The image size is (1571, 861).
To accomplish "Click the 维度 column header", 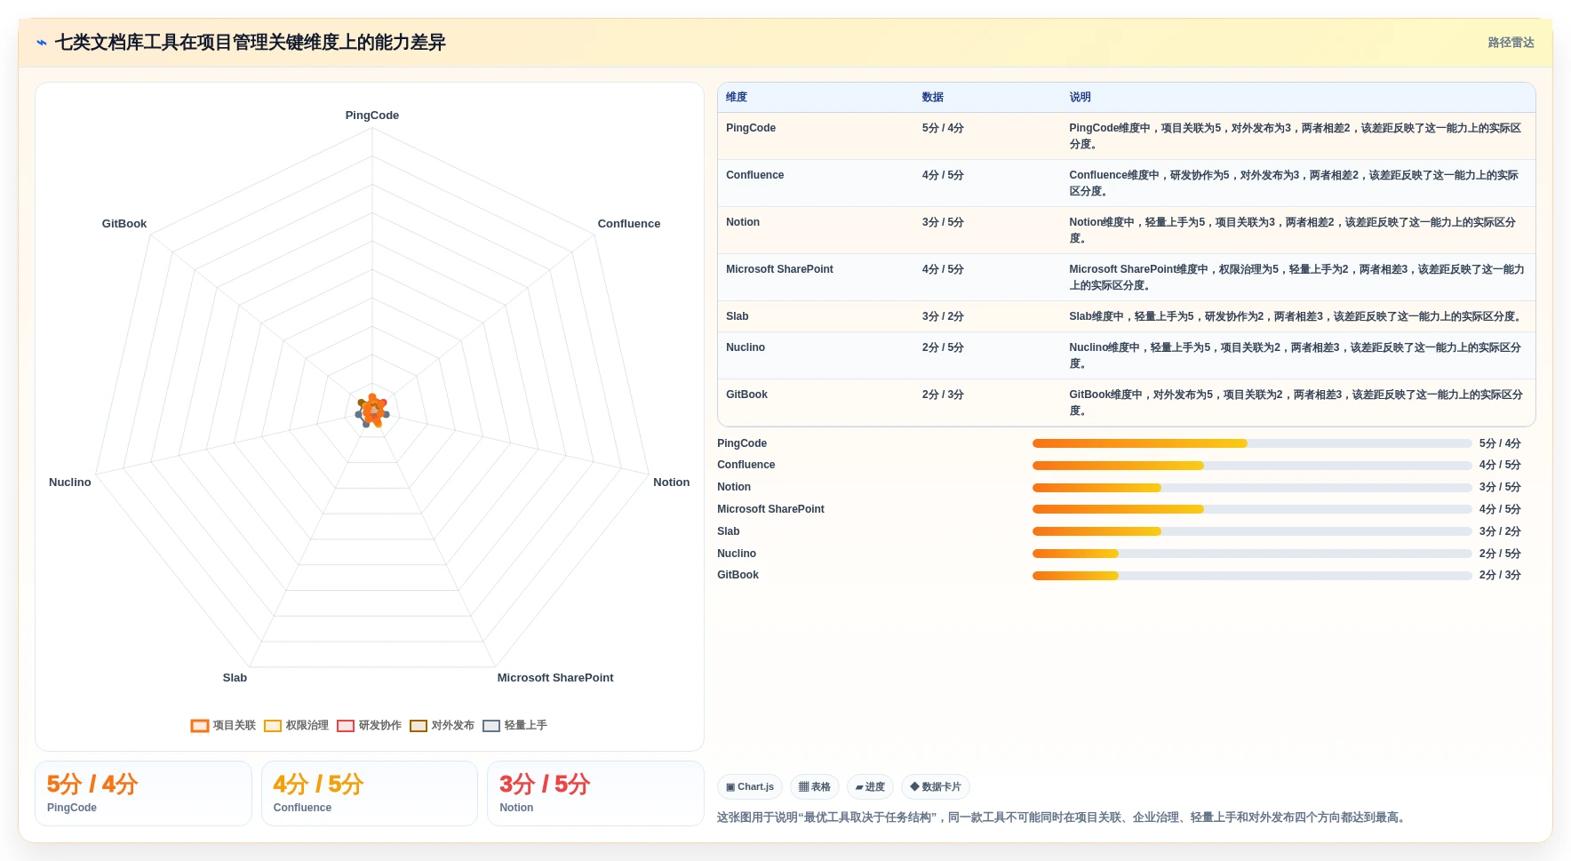I will click(737, 98).
